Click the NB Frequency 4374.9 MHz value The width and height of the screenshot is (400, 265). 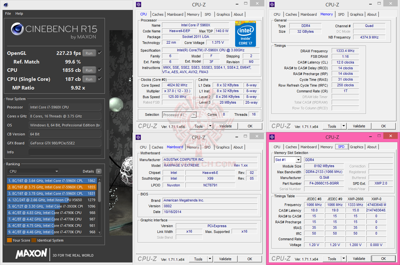click(x=369, y=37)
